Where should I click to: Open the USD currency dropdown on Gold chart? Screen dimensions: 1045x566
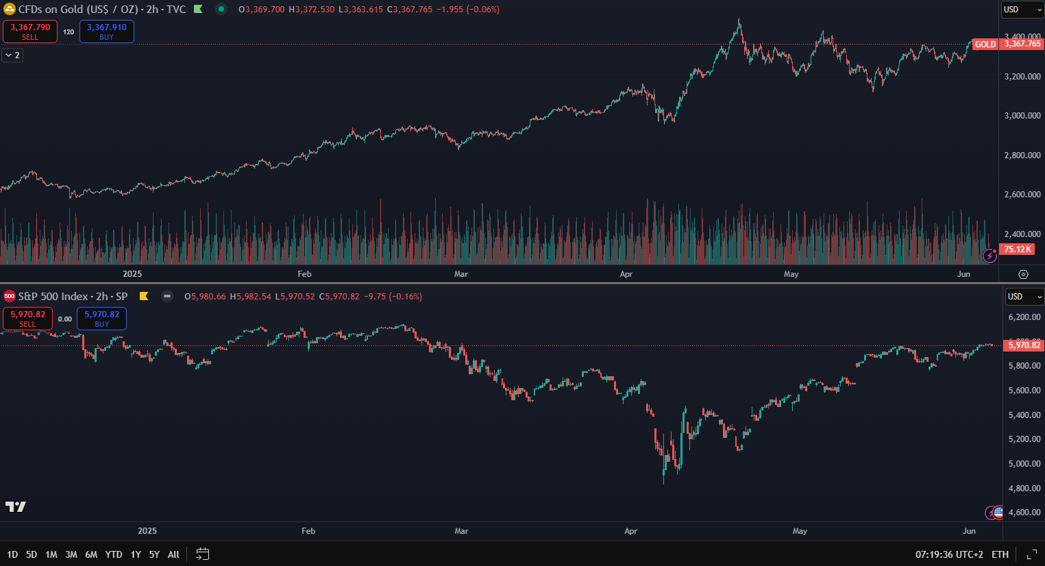pyautogui.click(x=1022, y=10)
